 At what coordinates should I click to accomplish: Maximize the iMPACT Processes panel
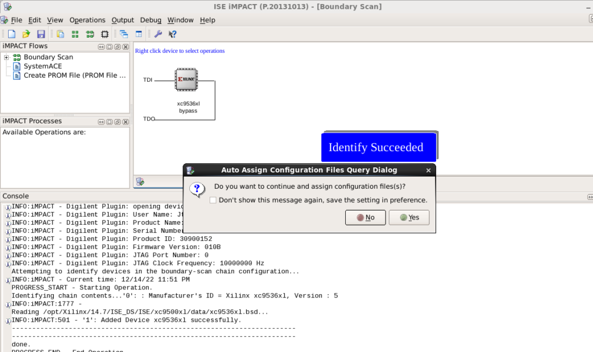109,122
